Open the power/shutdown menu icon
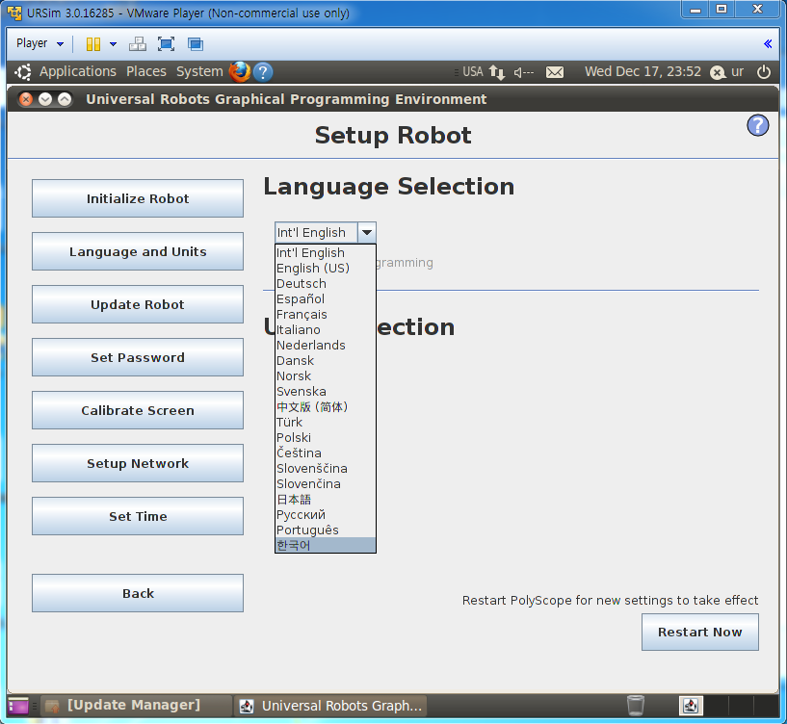This screenshot has height=724, width=787. (764, 72)
